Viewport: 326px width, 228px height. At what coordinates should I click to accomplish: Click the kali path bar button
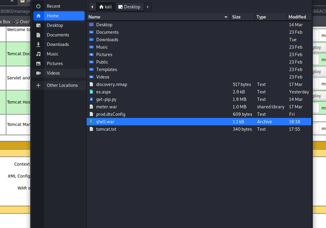point(106,7)
